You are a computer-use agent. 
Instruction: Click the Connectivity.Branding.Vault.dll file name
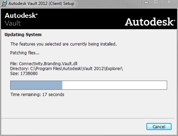click(x=48, y=64)
